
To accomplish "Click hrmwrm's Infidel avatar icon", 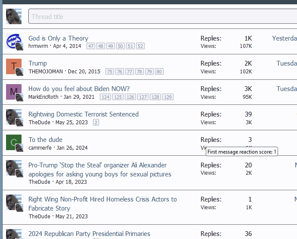I will point(13,41).
